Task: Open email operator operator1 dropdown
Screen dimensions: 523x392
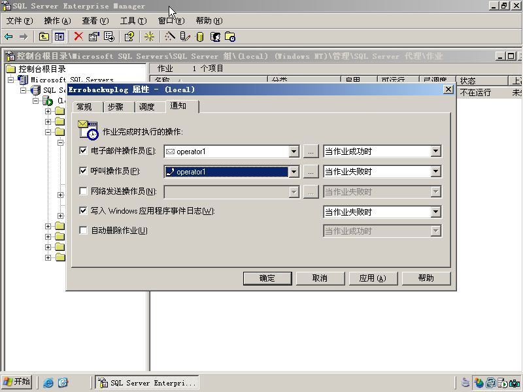Action: click(294, 152)
